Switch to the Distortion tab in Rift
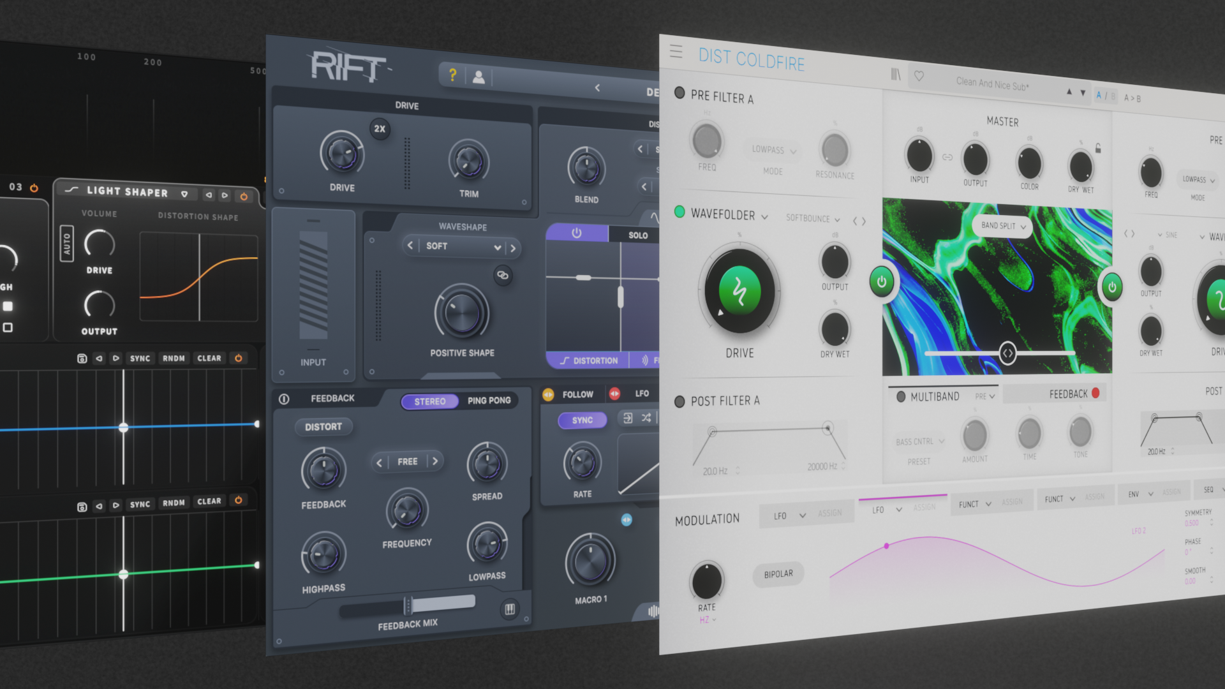1225x689 pixels. [x=589, y=360]
